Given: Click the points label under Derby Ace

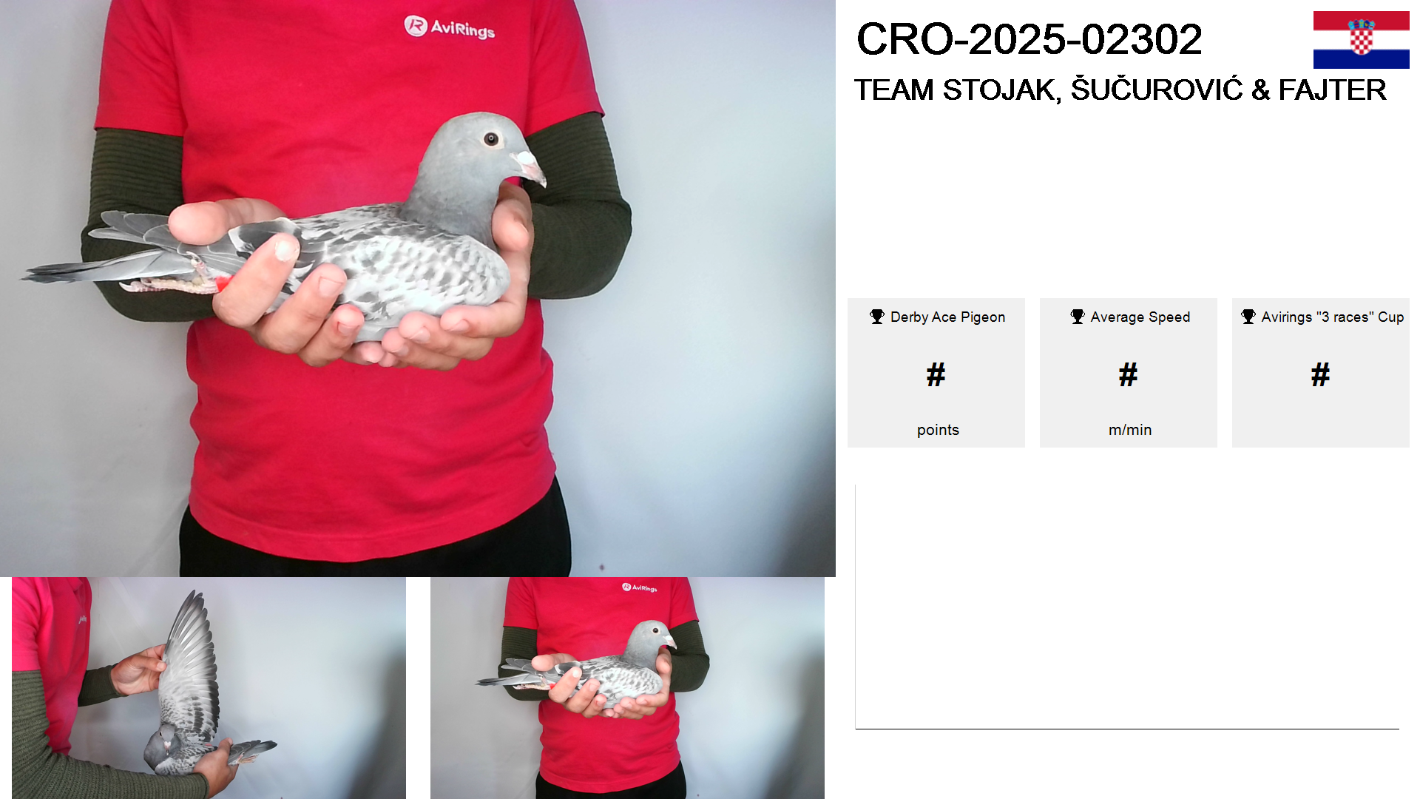Looking at the screenshot, I should click(x=938, y=430).
